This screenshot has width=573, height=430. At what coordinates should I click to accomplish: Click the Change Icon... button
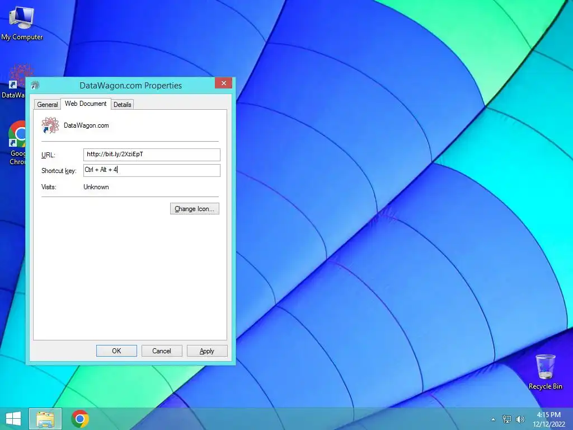[194, 209]
